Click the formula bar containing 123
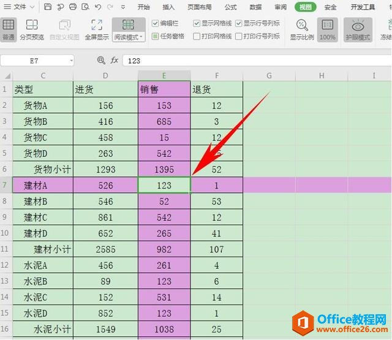This screenshot has width=392, height=340. click(x=257, y=61)
